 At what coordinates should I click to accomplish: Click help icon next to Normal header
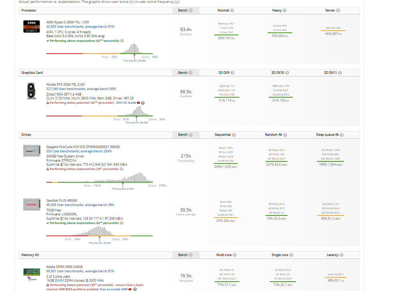(232, 10)
